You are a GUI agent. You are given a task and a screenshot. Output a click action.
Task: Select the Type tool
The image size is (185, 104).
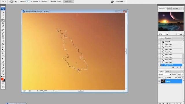pyautogui.click(x=3, y=56)
